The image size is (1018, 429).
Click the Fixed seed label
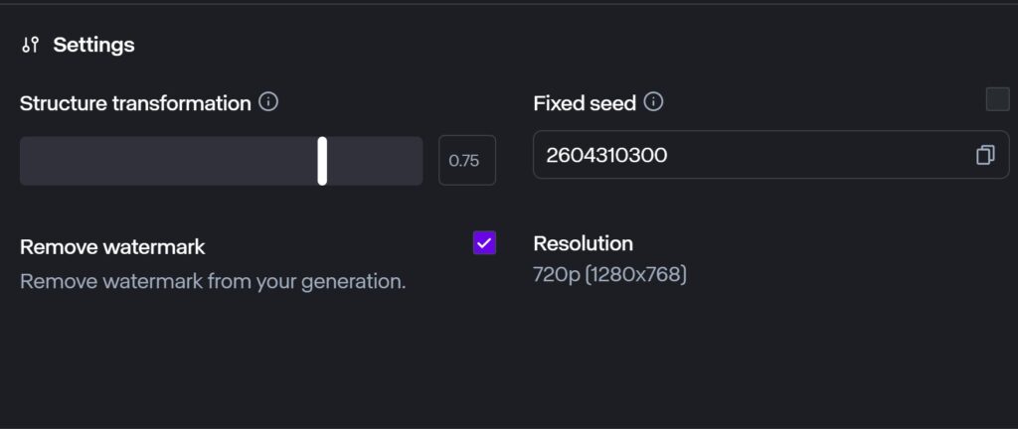coord(585,103)
